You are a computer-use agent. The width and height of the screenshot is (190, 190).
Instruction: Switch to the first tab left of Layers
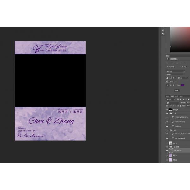(168, 96)
